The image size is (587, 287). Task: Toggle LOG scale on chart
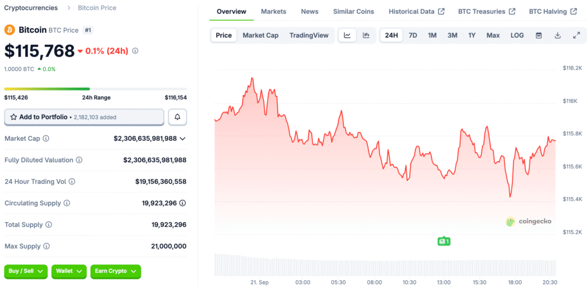(x=517, y=36)
